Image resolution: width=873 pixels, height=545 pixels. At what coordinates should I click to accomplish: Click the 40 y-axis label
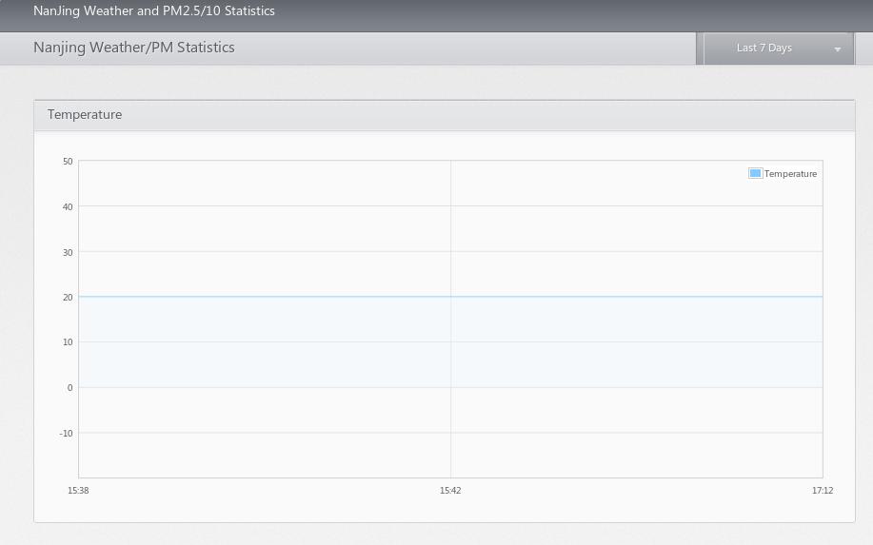(68, 206)
